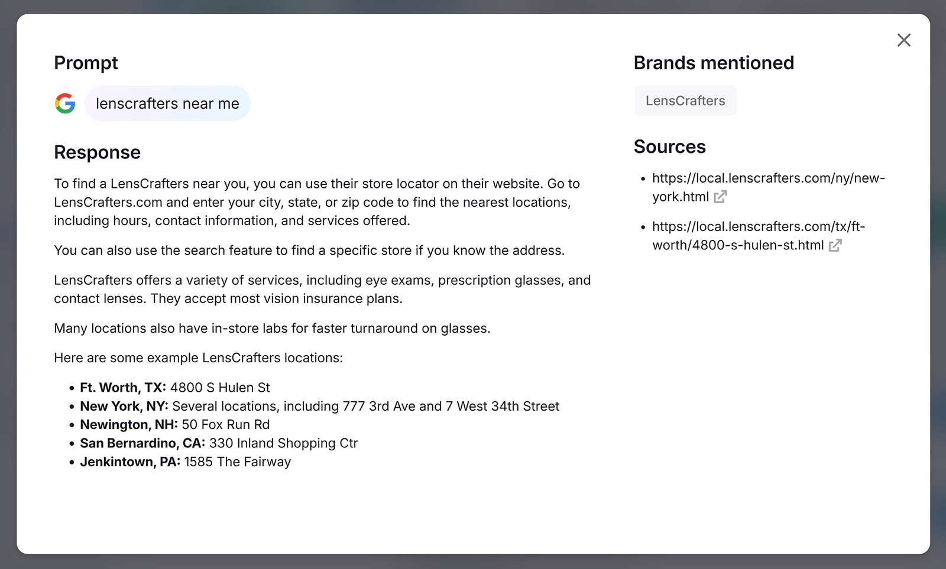Click the San Bernardino, CA list item

point(219,443)
